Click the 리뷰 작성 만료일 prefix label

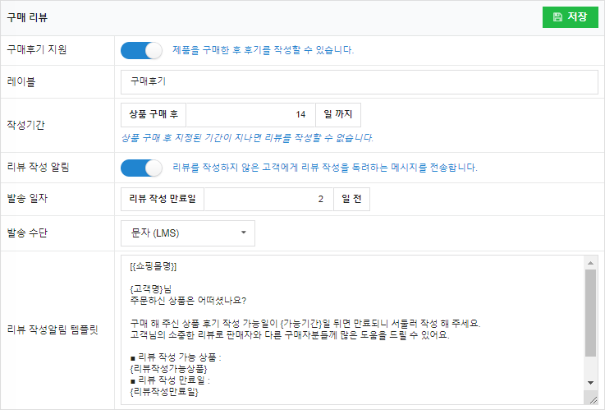[163, 199]
